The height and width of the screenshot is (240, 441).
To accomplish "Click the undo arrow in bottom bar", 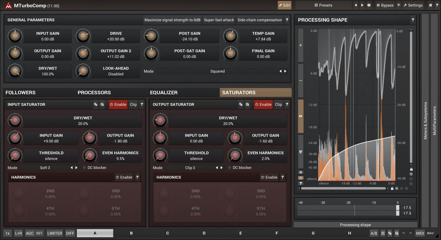I will [x=404, y=233].
